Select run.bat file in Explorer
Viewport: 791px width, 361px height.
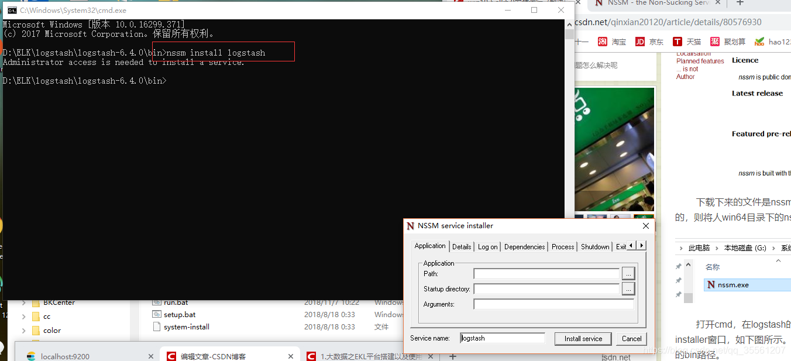pyautogui.click(x=176, y=302)
